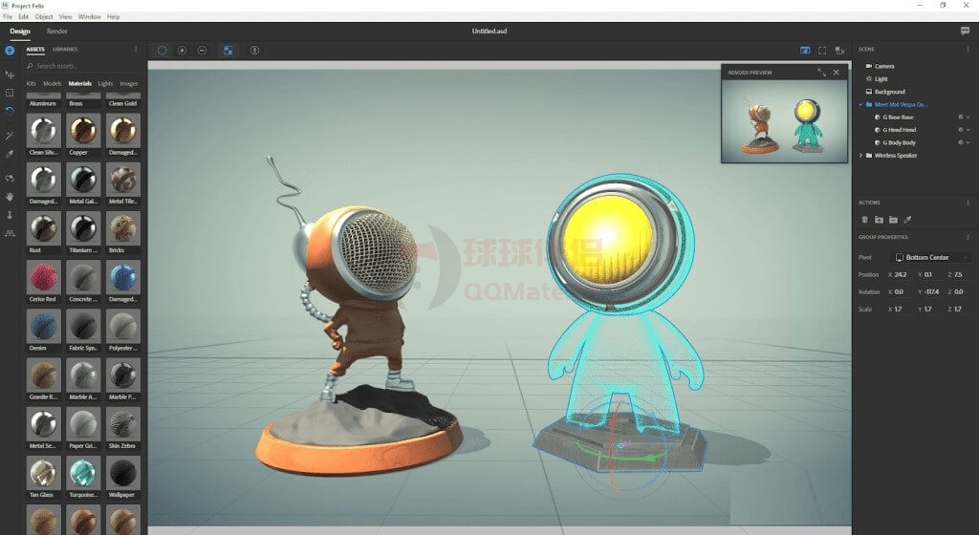Activate the Hand pan tool
Viewport: 979px width, 535px height.
(10, 197)
